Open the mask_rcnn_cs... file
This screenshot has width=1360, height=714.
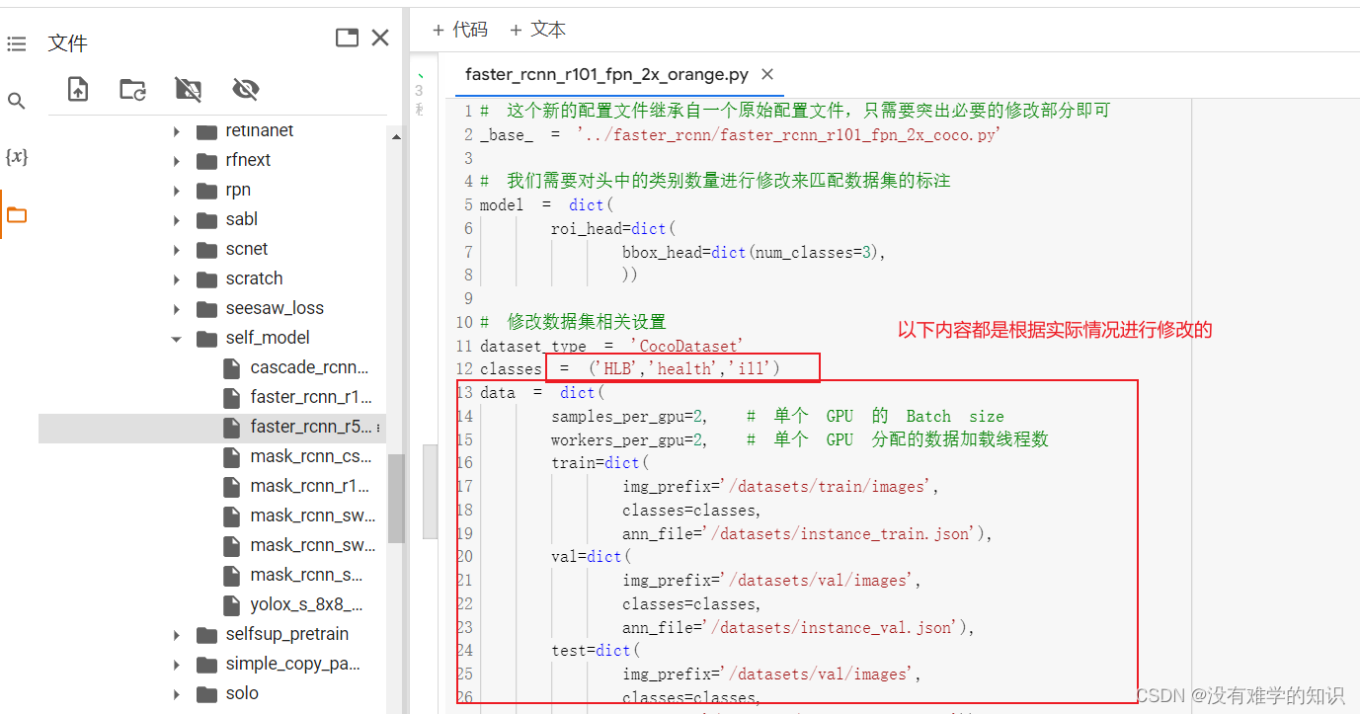[x=311, y=456]
